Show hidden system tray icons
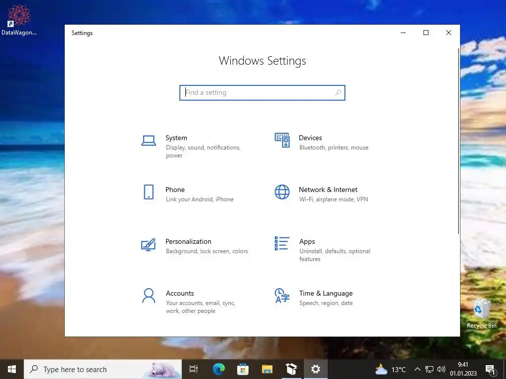Viewport: 506px width, 379px height. tap(417, 369)
